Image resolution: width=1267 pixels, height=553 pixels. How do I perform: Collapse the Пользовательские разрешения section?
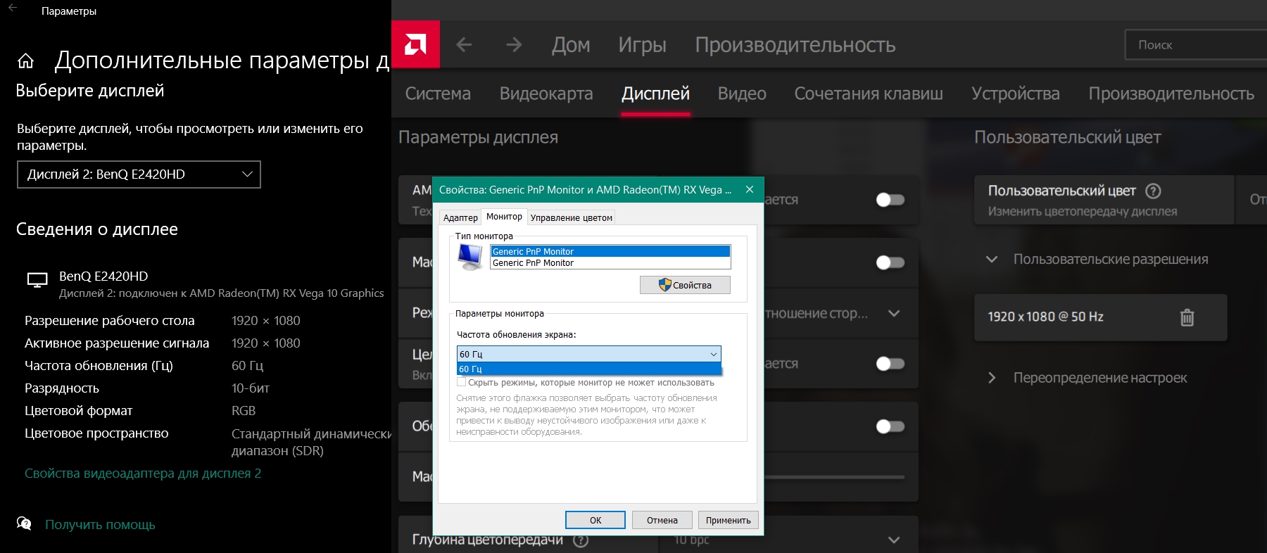point(992,260)
